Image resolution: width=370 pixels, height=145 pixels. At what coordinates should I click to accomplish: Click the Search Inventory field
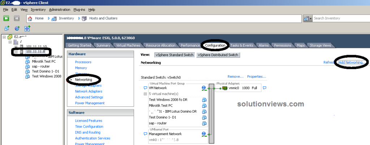341,18
